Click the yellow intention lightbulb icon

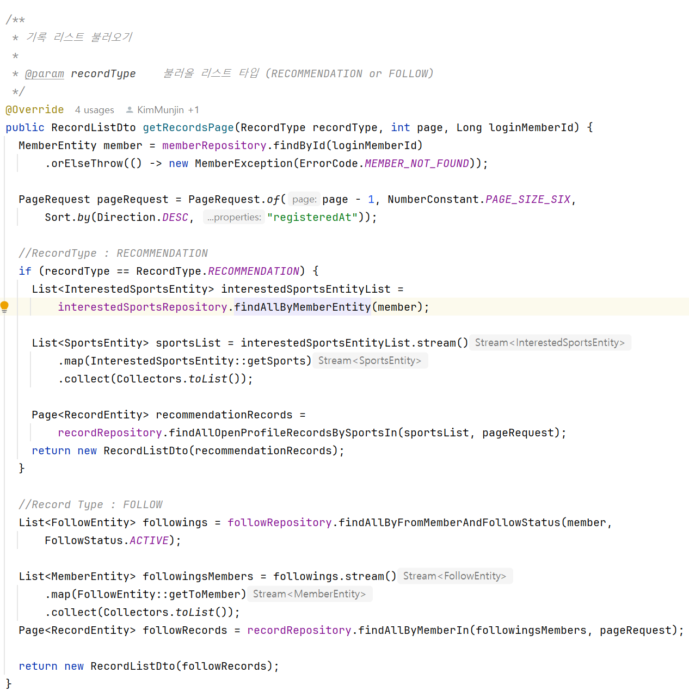point(4,307)
